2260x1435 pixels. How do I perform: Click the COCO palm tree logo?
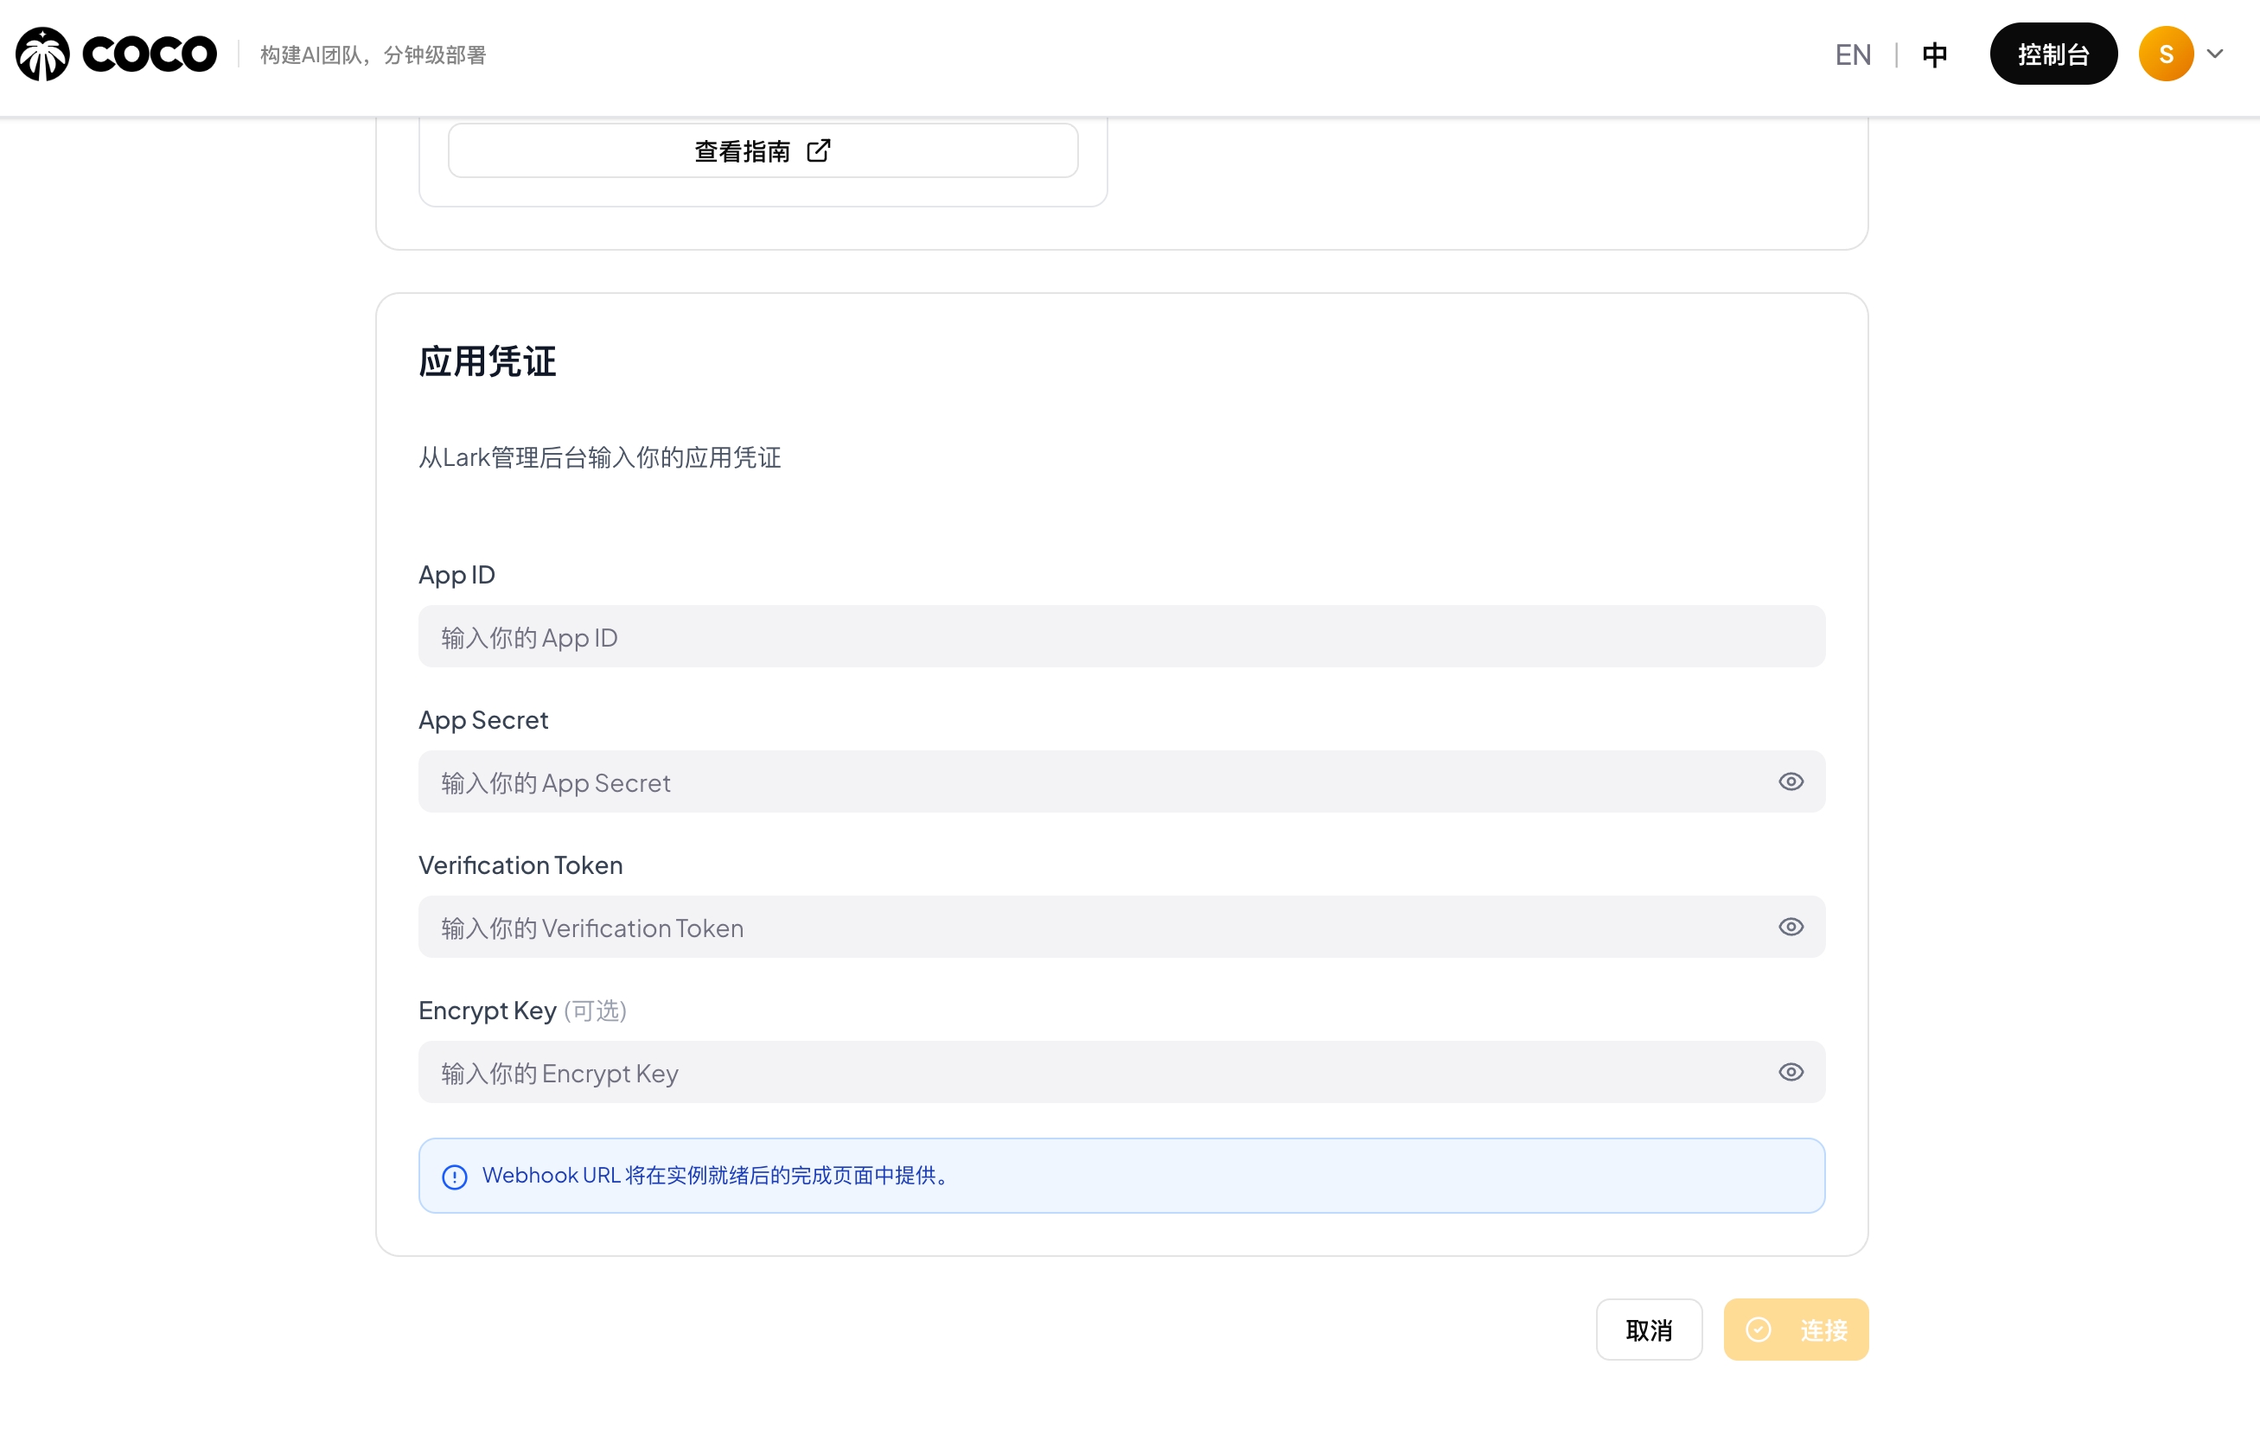pos(41,54)
